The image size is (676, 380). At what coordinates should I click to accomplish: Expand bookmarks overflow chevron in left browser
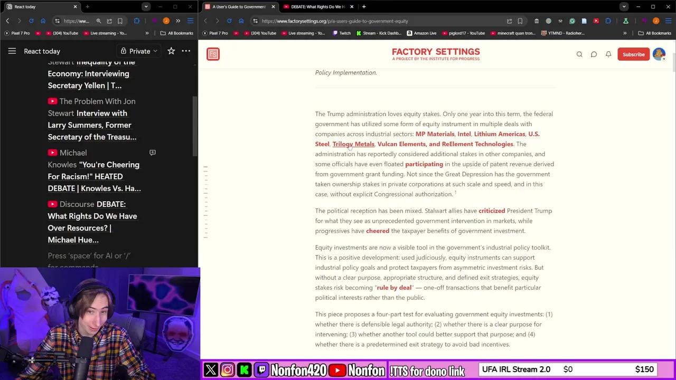(x=147, y=33)
